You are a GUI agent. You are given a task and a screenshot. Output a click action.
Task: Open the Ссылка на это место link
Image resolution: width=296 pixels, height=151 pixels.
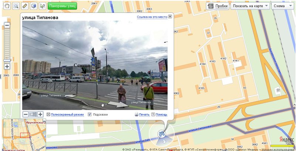coord(152,17)
